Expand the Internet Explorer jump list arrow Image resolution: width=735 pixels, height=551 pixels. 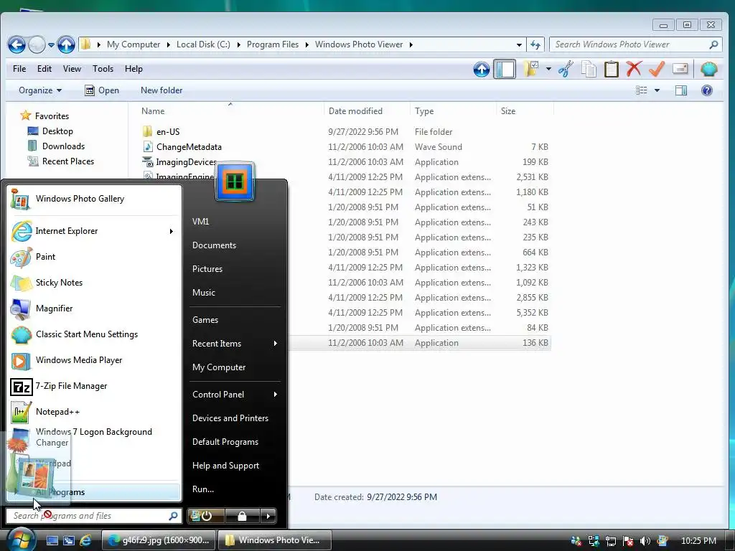[x=172, y=231]
